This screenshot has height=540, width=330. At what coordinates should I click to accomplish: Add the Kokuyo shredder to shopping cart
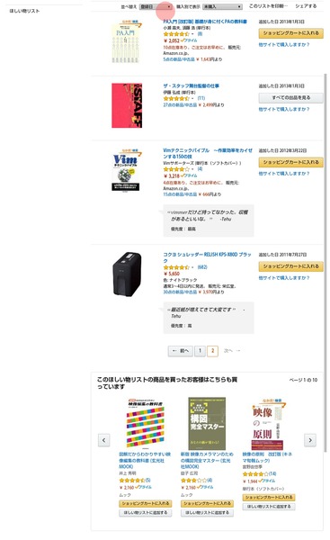(290, 266)
